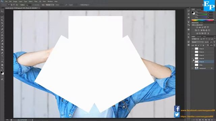Hide the Photo 04 layer
Viewport: 216px width, 121px height.
pos(193,58)
